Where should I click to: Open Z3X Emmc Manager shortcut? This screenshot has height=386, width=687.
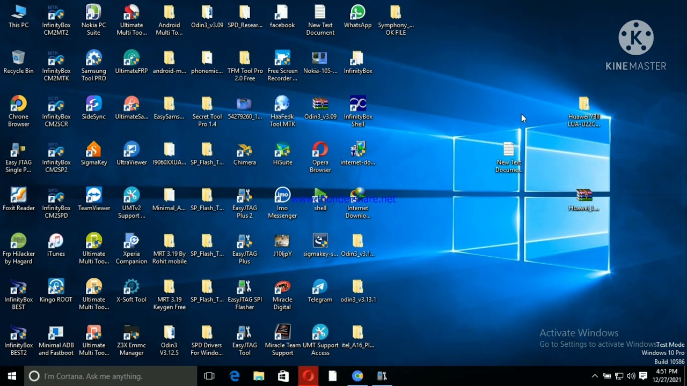pos(131,340)
